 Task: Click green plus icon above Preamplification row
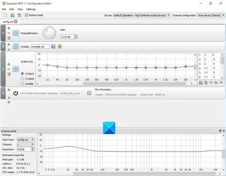[9, 28]
